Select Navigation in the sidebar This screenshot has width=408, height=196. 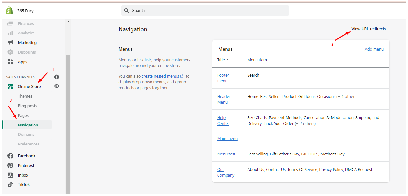click(x=28, y=125)
